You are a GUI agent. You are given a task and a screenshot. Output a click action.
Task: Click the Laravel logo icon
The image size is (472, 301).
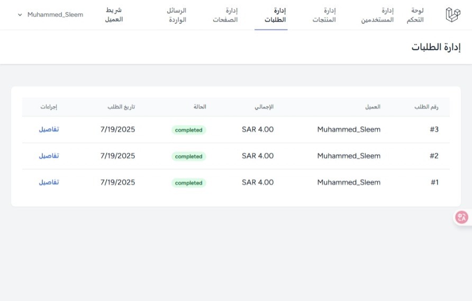coord(453,15)
